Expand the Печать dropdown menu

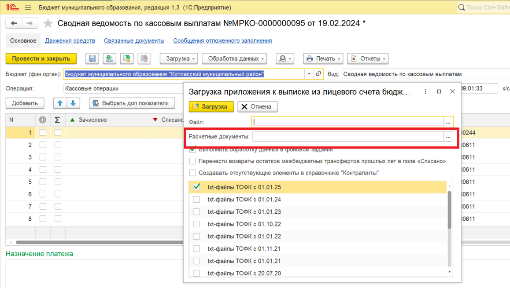click(x=323, y=58)
